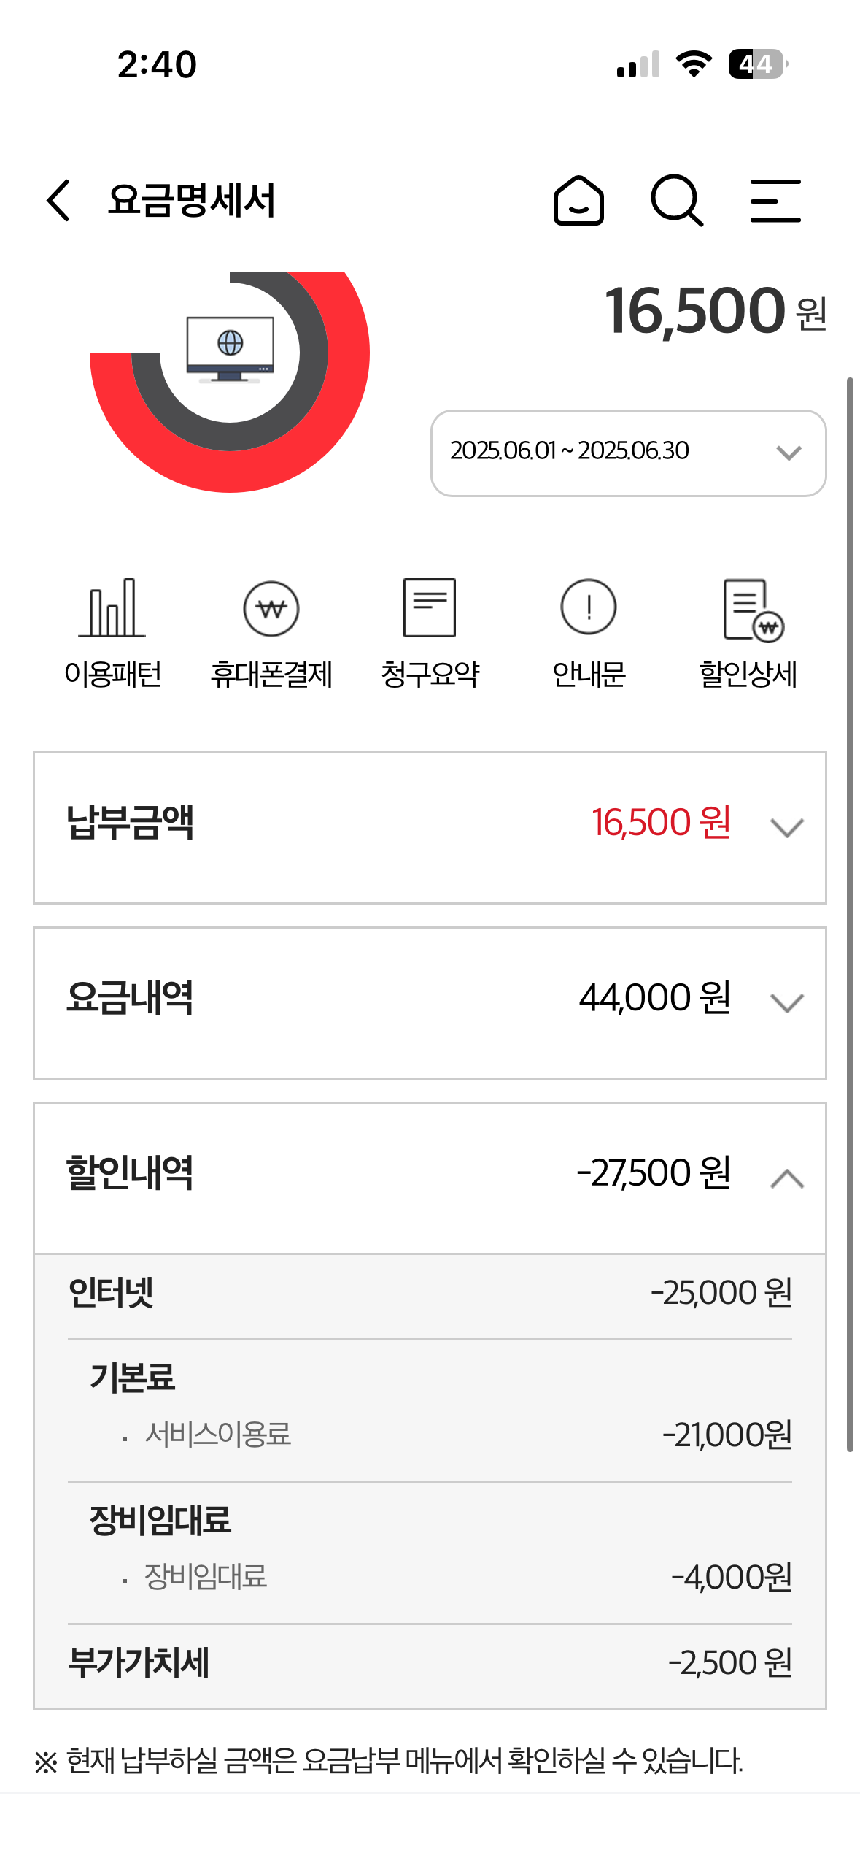
Task: Tap the 할인내역 section title
Action: pos(130,1173)
